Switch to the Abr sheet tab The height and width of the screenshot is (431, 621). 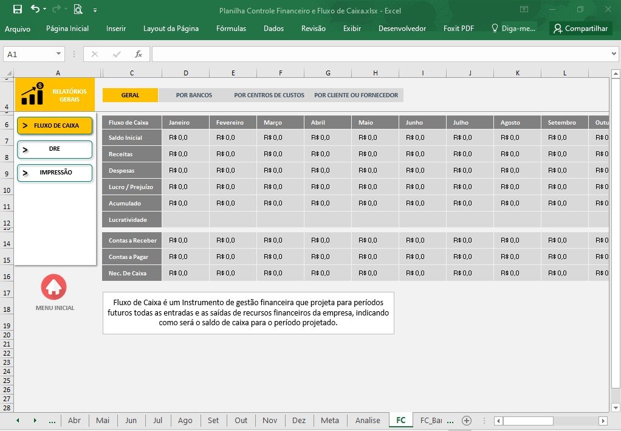tap(75, 420)
